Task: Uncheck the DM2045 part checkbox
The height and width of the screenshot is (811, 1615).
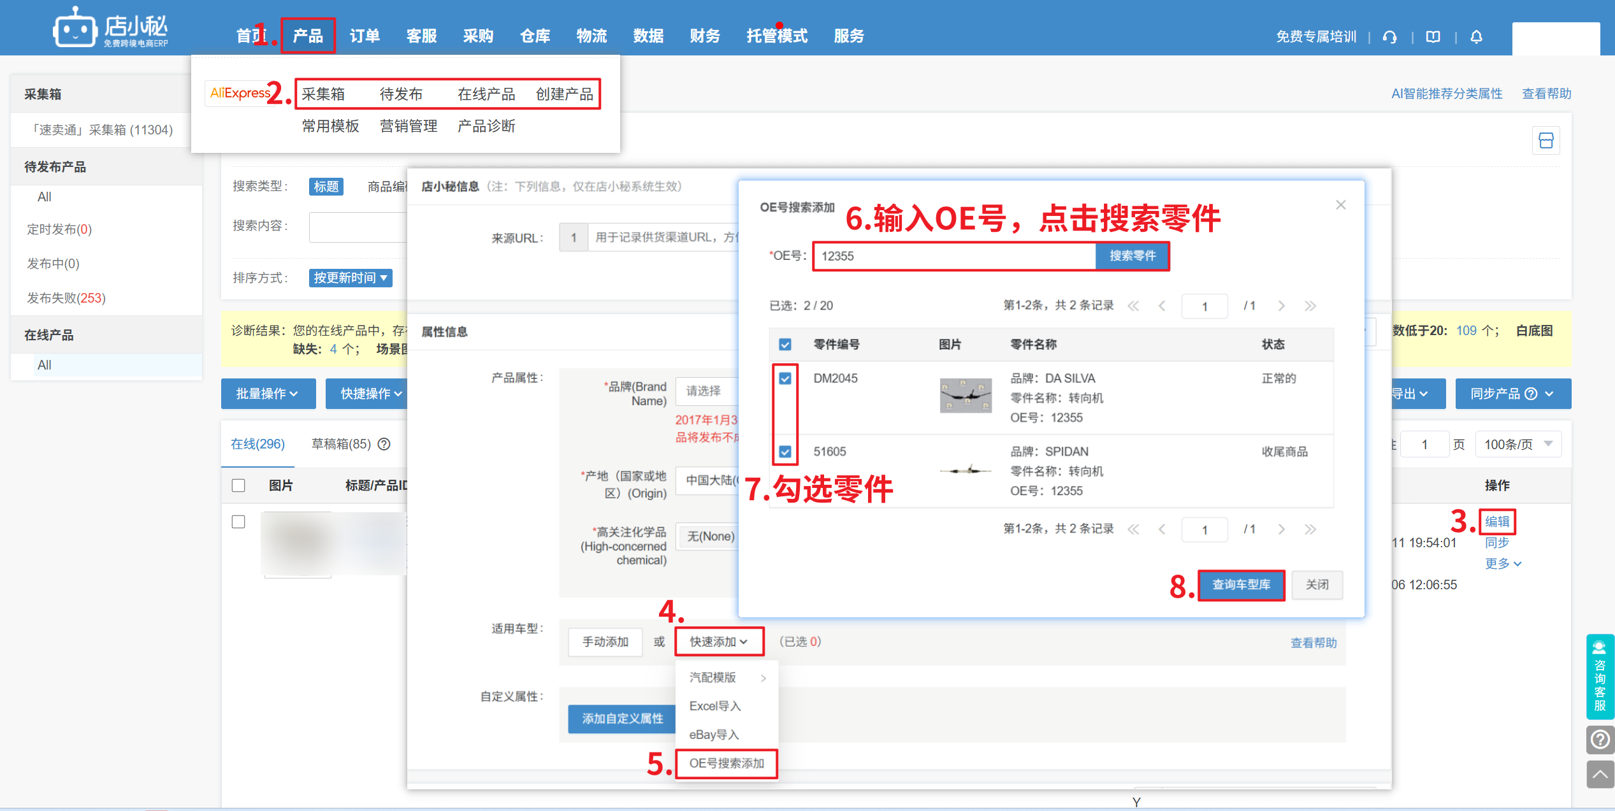Action: point(785,378)
